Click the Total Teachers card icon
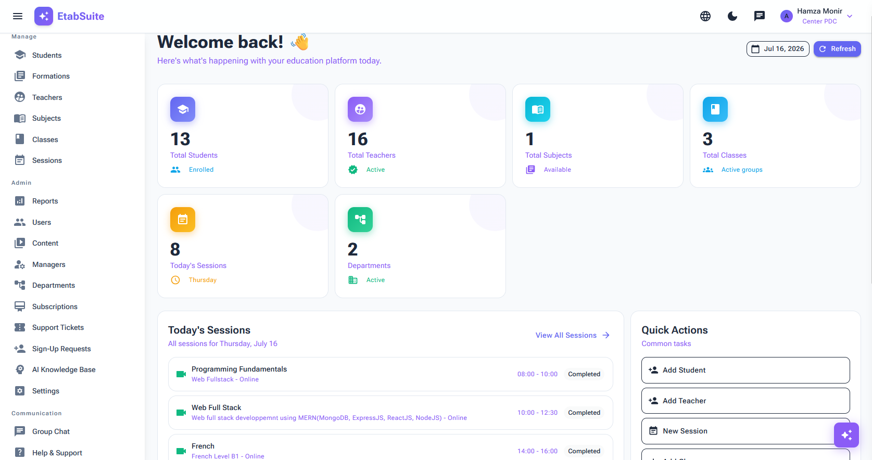 (360, 109)
